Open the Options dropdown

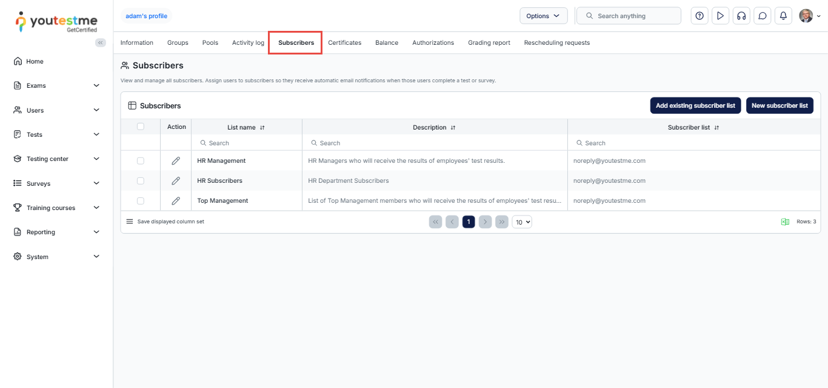click(543, 16)
